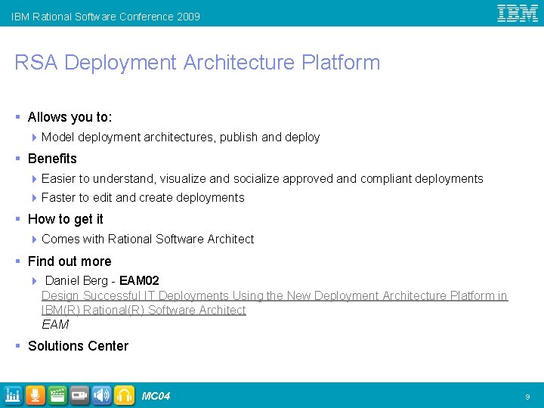Select the How to get it heading
The height and width of the screenshot is (408, 544).
click(66, 219)
